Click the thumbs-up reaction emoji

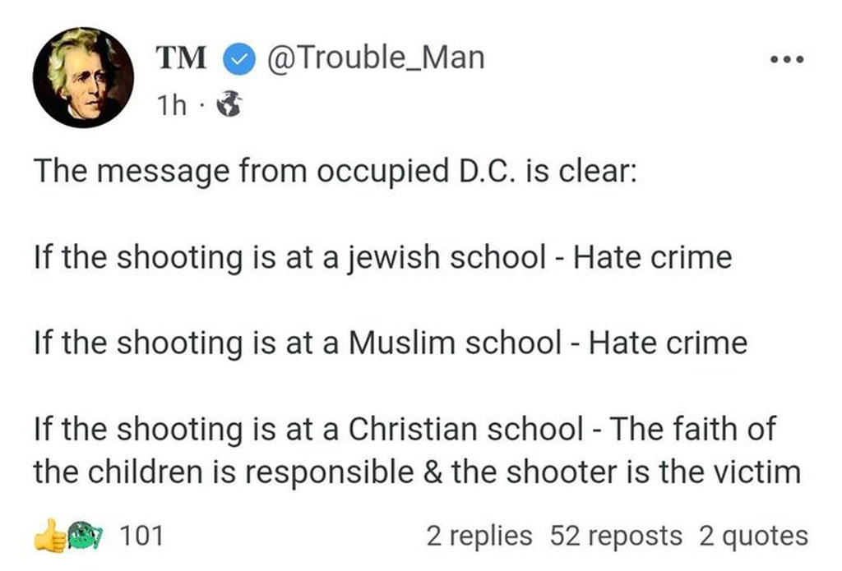click(x=50, y=535)
